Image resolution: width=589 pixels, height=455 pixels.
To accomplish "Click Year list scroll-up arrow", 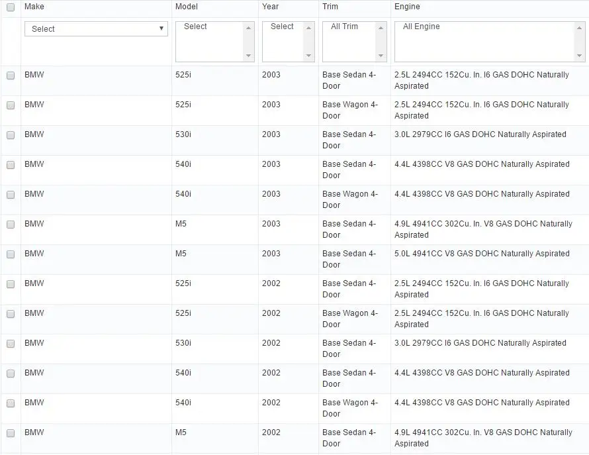I will (x=308, y=28).
